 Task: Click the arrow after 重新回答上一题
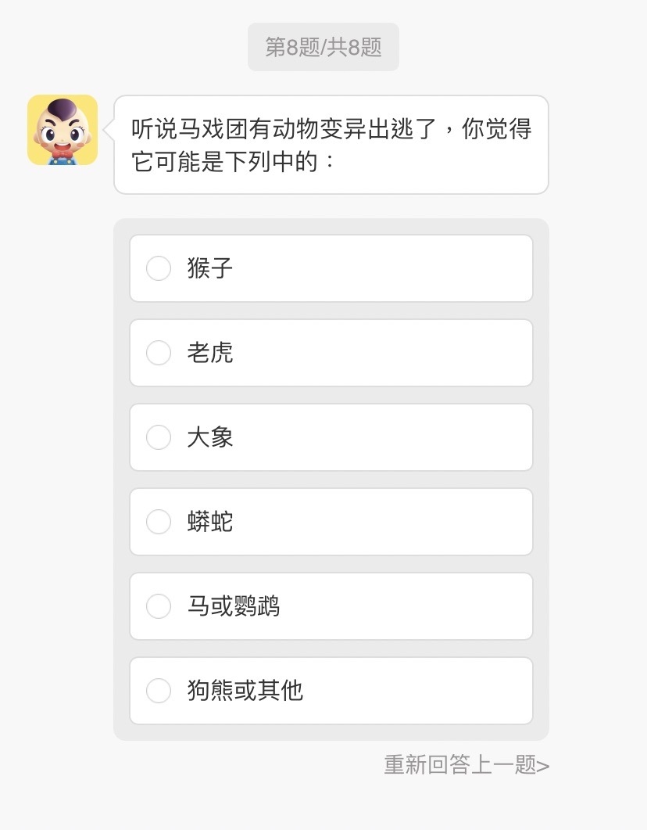click(x=544, y=765)
